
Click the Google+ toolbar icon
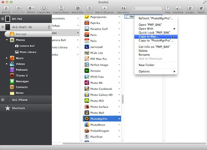[190, 8]
